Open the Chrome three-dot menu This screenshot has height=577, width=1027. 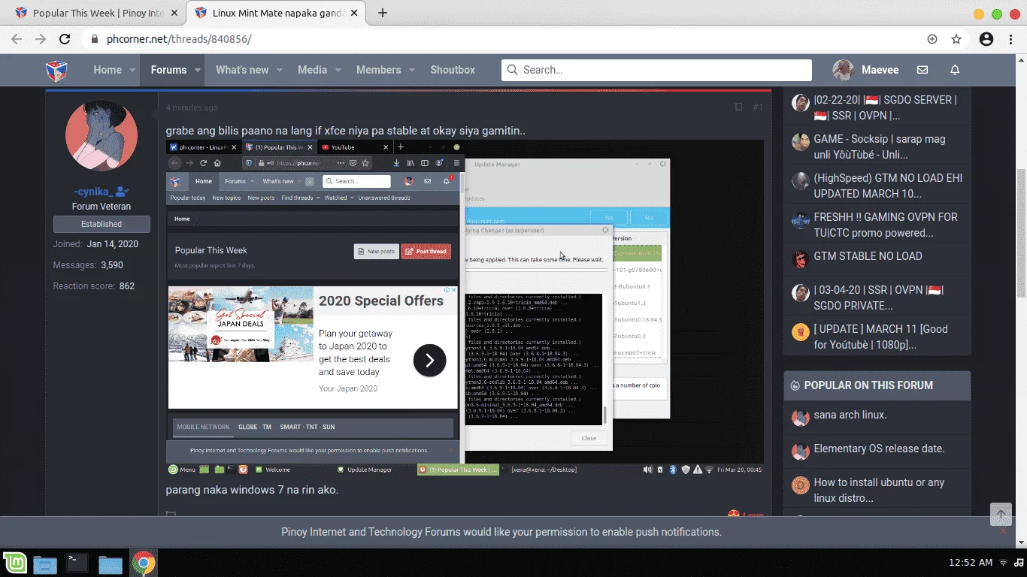click(x=1011, y=39)
